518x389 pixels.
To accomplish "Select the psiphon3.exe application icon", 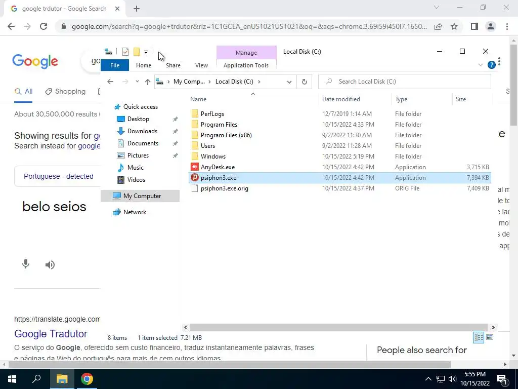I will pos(195,178).
